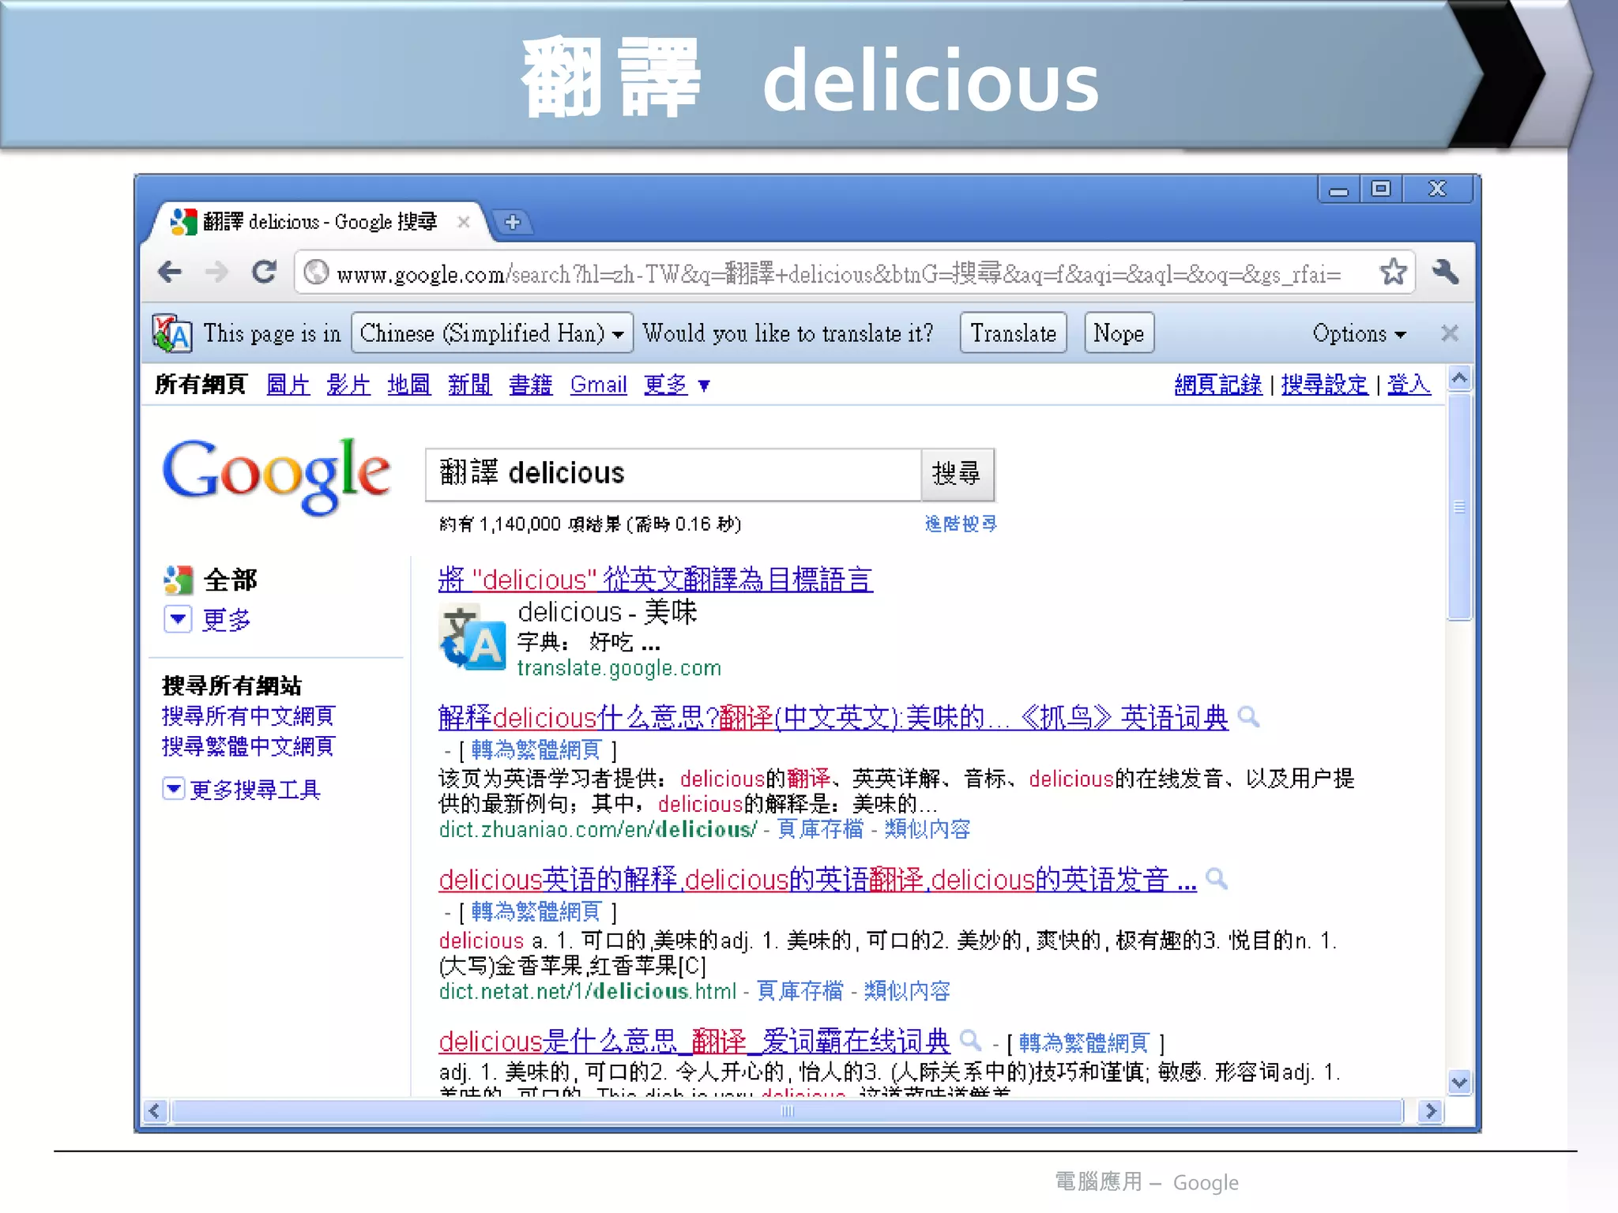Click 轉為繁體網頁 under 抓鸟 result
Viewport: 1618px width, 1213px height.
click(536, 749)
